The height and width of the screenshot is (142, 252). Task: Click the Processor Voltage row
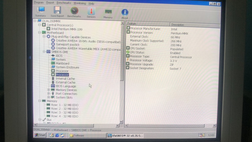[152, 61]
